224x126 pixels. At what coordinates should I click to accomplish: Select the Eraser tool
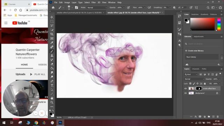click(x=52, y=64)
